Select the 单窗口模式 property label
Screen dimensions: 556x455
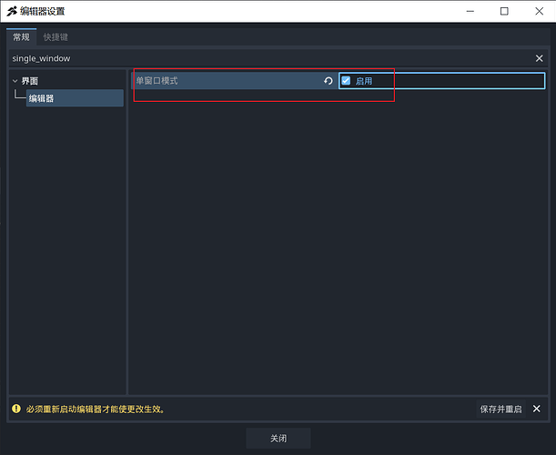click(x=157, y=81)
